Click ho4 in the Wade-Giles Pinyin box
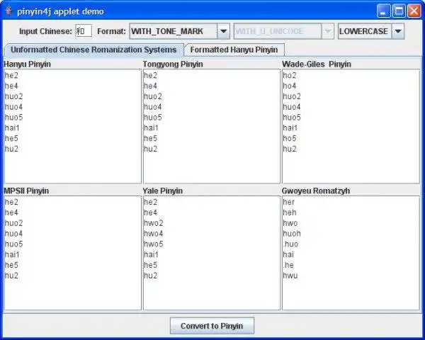The width and height of the screenshot is (425, 340). point(290,86)
